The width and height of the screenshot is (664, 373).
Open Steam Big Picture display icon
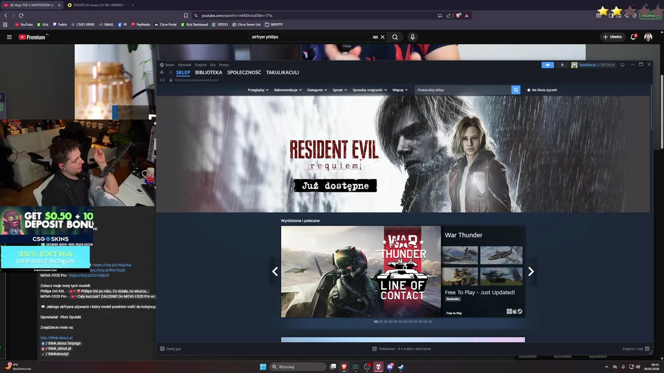(622, 65)
